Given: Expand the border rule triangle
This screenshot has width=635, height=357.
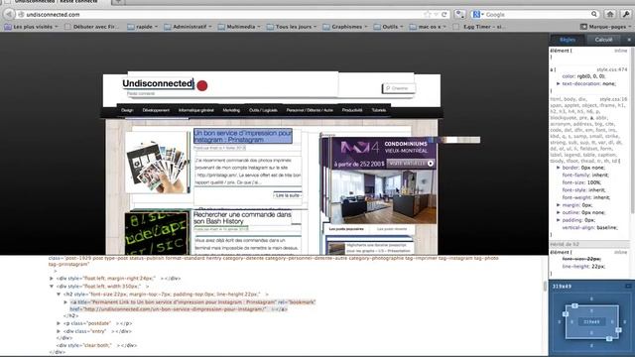Looking at the screenshot, I should 558,168.
